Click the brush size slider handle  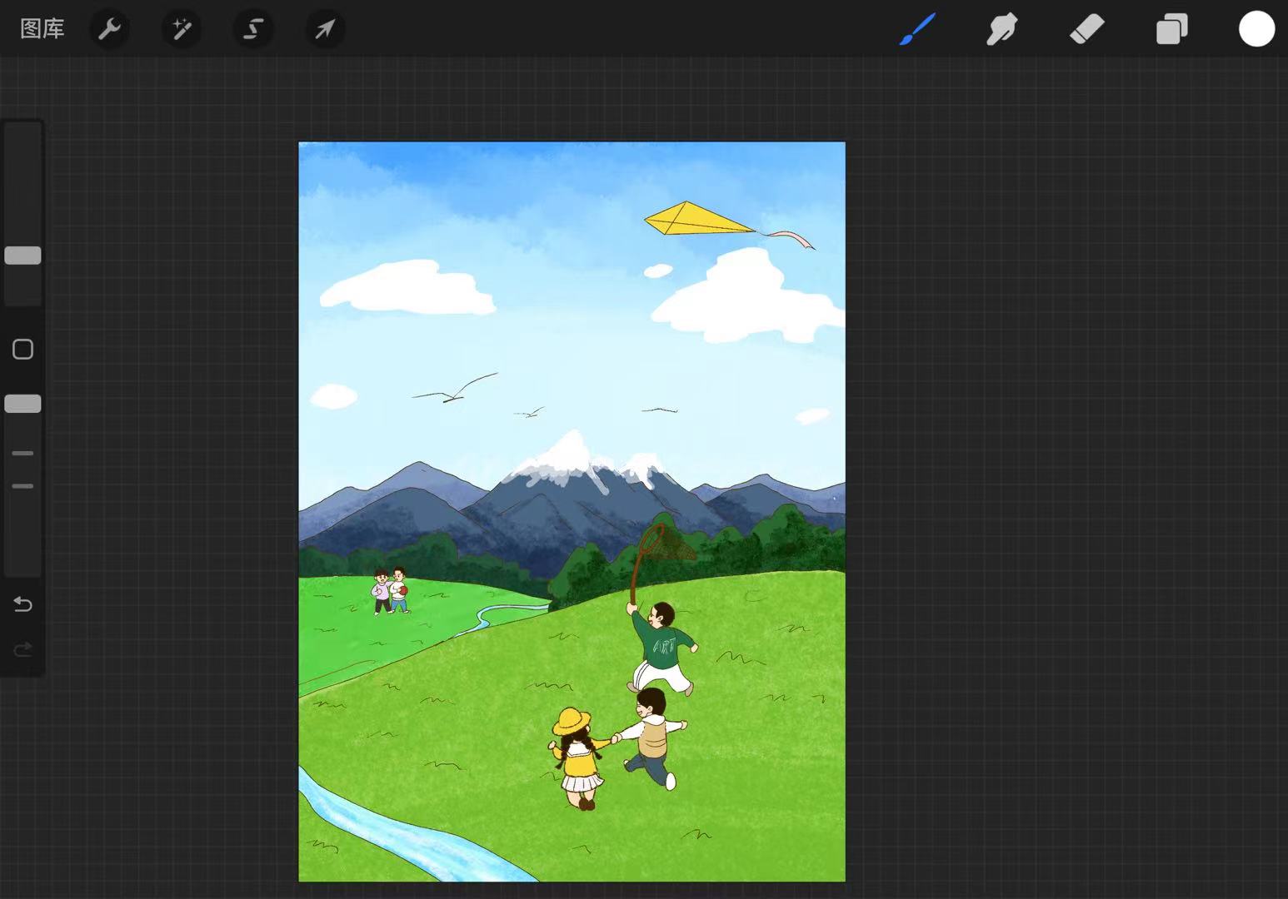(22, 256)
